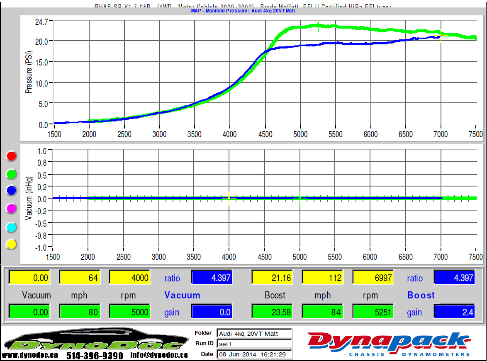Image resolution: width=487 pixels, height=361 pixels.
Task: Toggle the green run indicator circle
Action: click(x=12, y=174)
